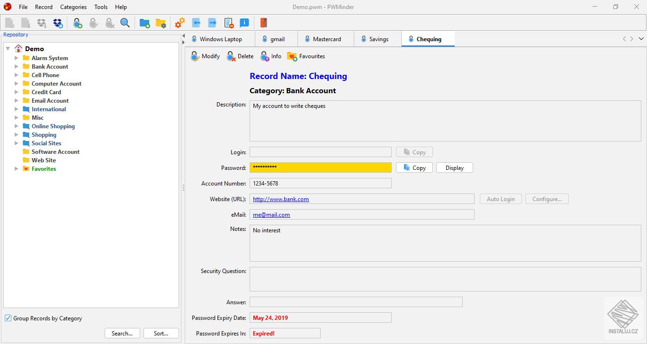Clear the clipboard using the toolbar icon
The image size is (647, 344).
(229, 22)
